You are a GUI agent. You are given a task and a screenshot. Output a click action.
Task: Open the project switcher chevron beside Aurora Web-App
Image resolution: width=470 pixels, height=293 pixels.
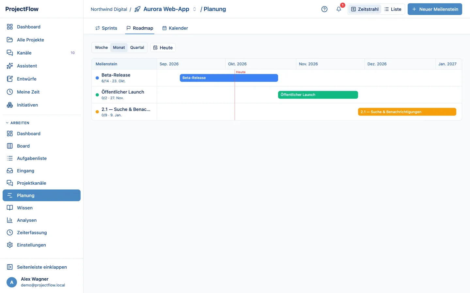(x=195, y=9)
